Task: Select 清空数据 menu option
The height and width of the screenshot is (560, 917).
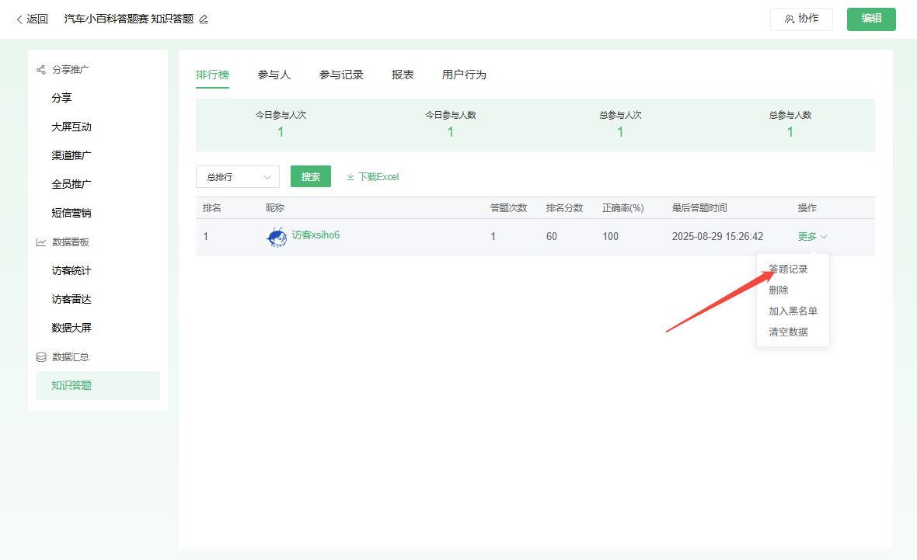Action: (788, 332)
